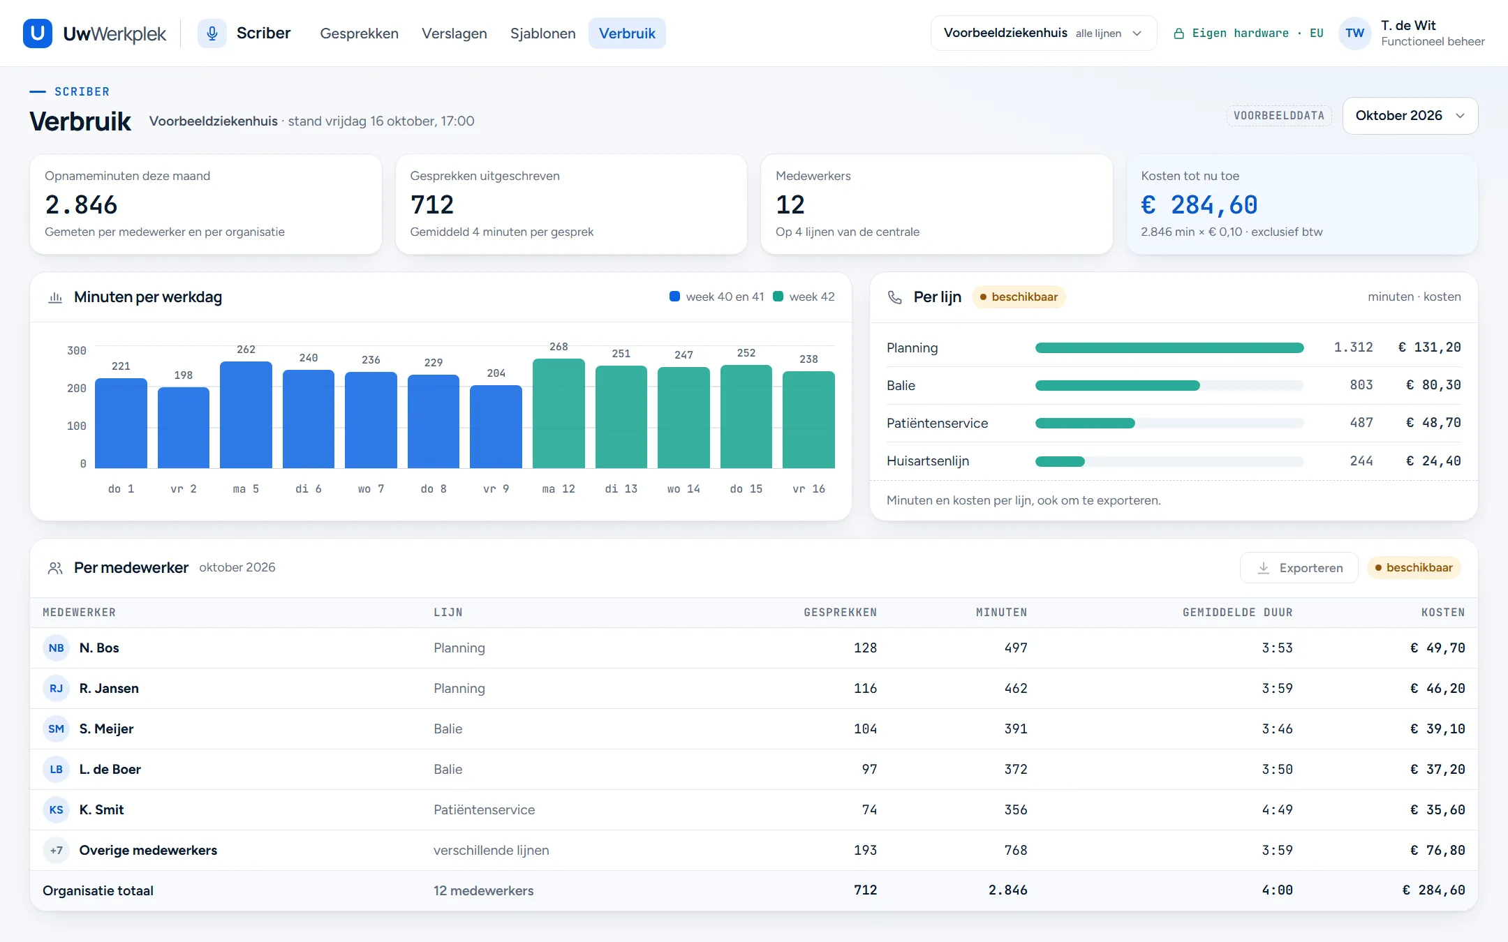Click the people icon beside Per medewerker

click(x=55, y=568)
